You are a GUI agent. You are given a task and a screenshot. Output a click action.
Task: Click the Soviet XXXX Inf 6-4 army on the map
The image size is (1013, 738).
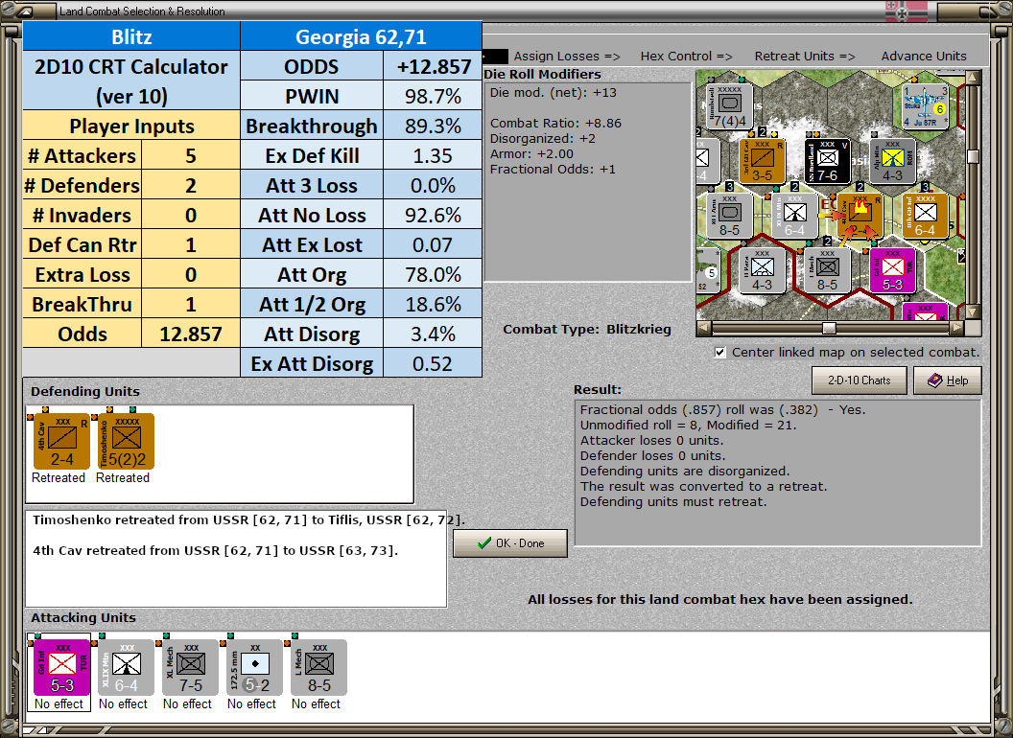tap(925, 216)
